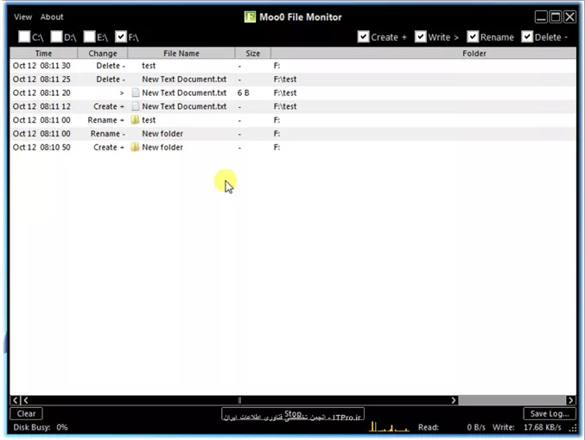Minimize the Moo0 File Monitor window
The width and height of the screenshot is (585, 440).
click(541, 16)
